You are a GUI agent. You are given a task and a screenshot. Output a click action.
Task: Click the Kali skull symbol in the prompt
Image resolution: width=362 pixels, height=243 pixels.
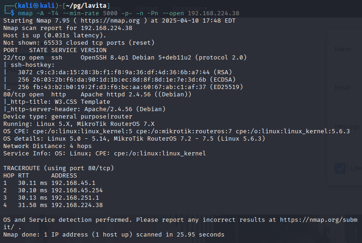coord(36,6)
